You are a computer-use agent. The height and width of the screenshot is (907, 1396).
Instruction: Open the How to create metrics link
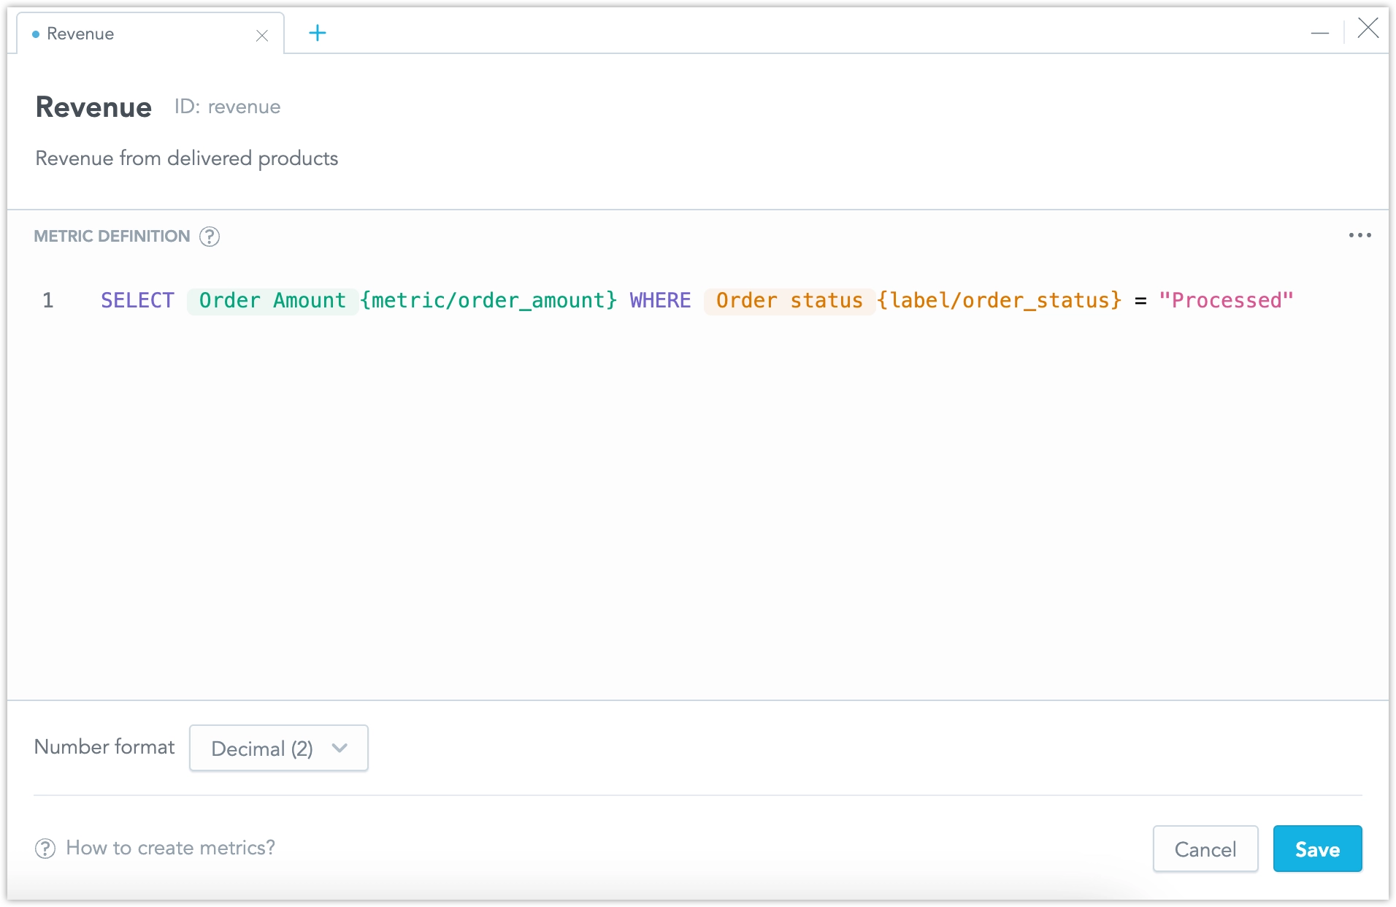pos(171,847)
